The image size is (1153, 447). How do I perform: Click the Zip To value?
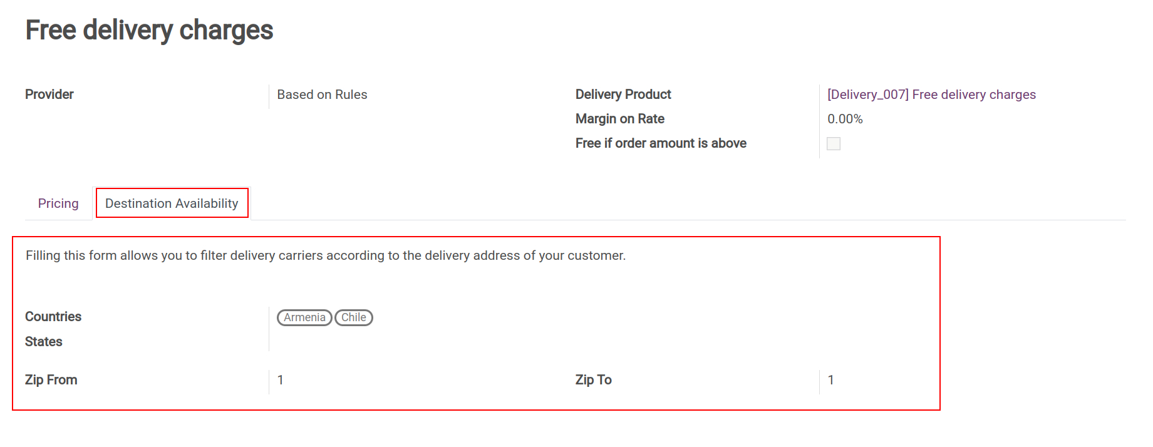click(830, 380)
